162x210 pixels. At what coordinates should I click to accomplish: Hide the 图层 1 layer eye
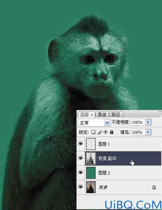coord(81,144)
